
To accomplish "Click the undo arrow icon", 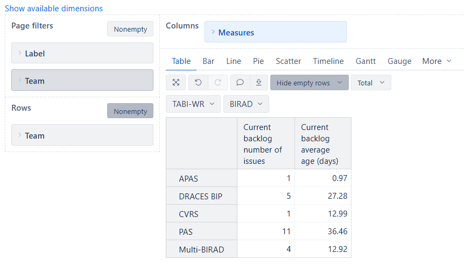I will 198,82.
